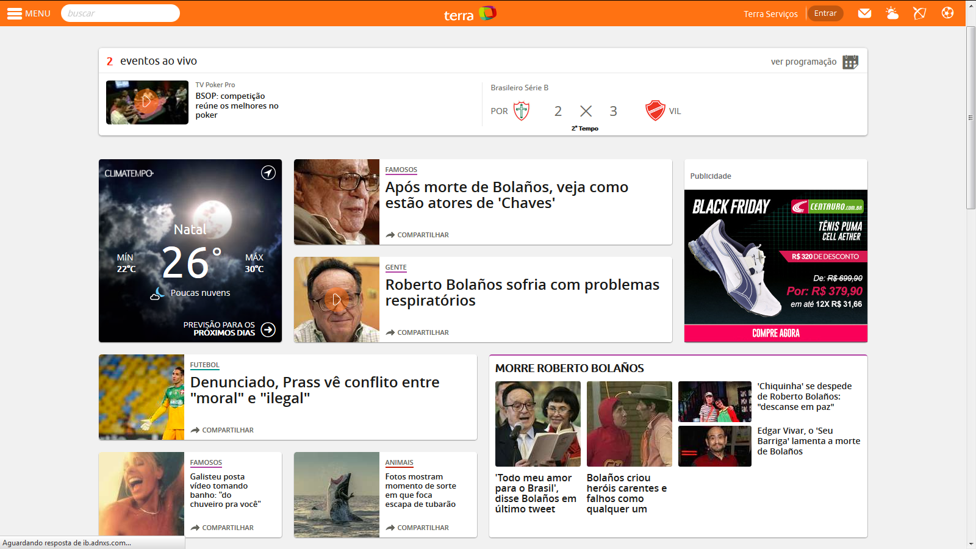Share the Galisteu shower video article
Image resolution: width=976 pixels, height=549 pixels.
(x=222, y=528)
